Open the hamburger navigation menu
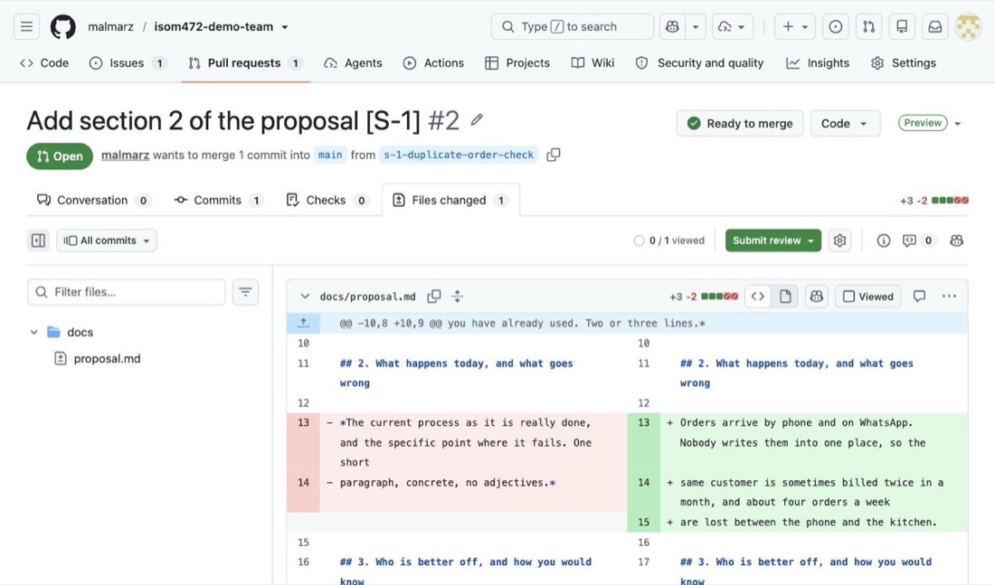 click(x=26, y=26)
